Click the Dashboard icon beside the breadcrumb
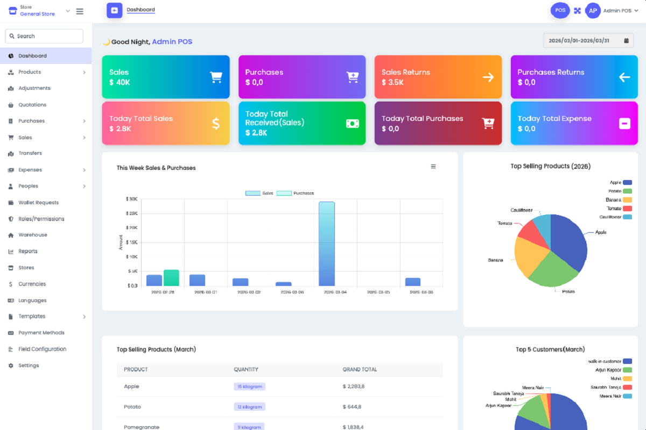 [114, 10]
